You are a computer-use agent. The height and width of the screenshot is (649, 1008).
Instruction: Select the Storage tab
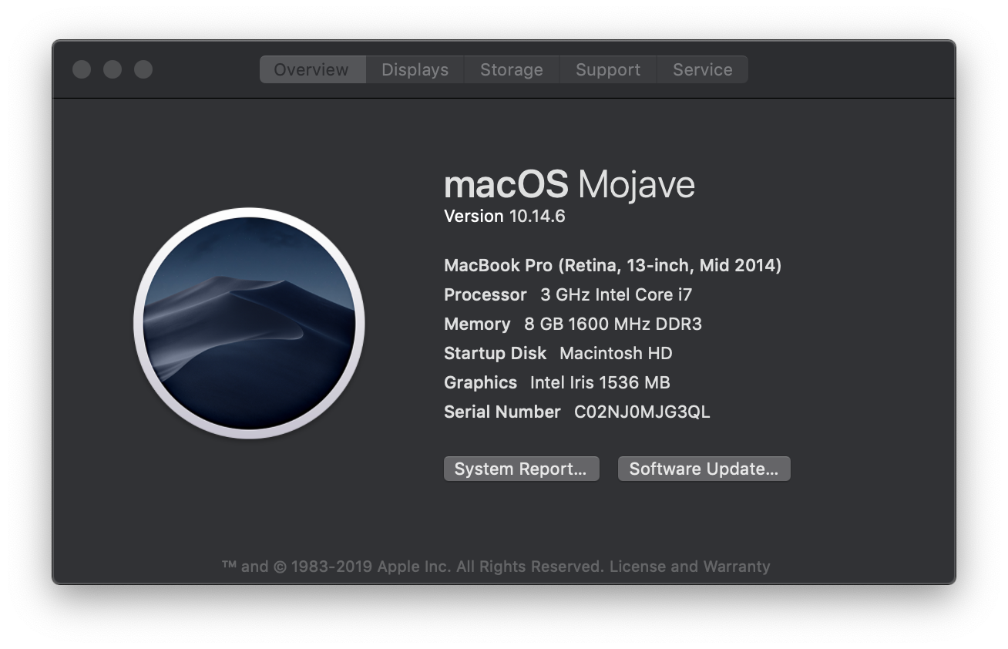pyautogui.click(x=511, y=69)
